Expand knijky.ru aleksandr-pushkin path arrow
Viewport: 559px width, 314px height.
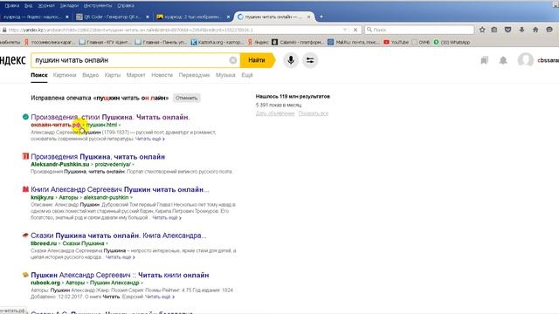tap(131, 198)
